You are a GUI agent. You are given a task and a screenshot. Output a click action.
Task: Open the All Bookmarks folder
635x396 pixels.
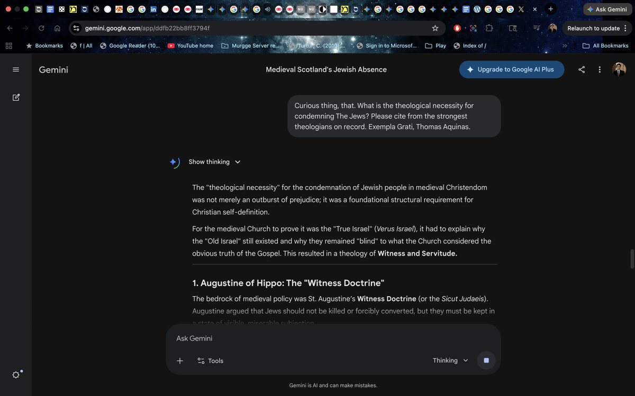click(605, 46)
